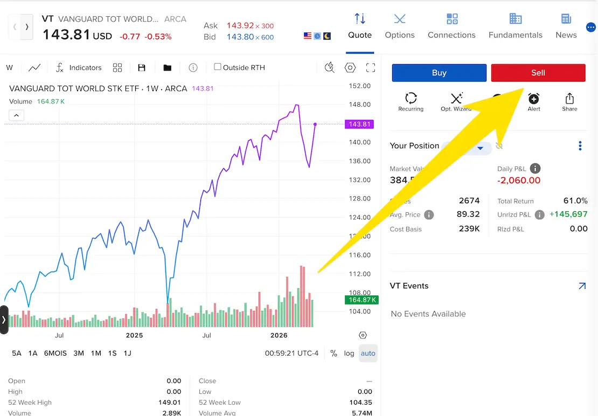Open saved charts folder icon
Image resolution: width=598 pixels, height=416 pixels.
(x=168, y=68)
